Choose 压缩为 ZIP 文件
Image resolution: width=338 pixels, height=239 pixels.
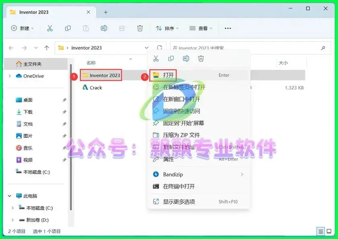pyautogui.click(x=198, y=135)
